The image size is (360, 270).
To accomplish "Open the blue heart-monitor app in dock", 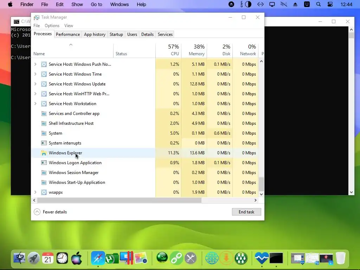I will [262, 258].
